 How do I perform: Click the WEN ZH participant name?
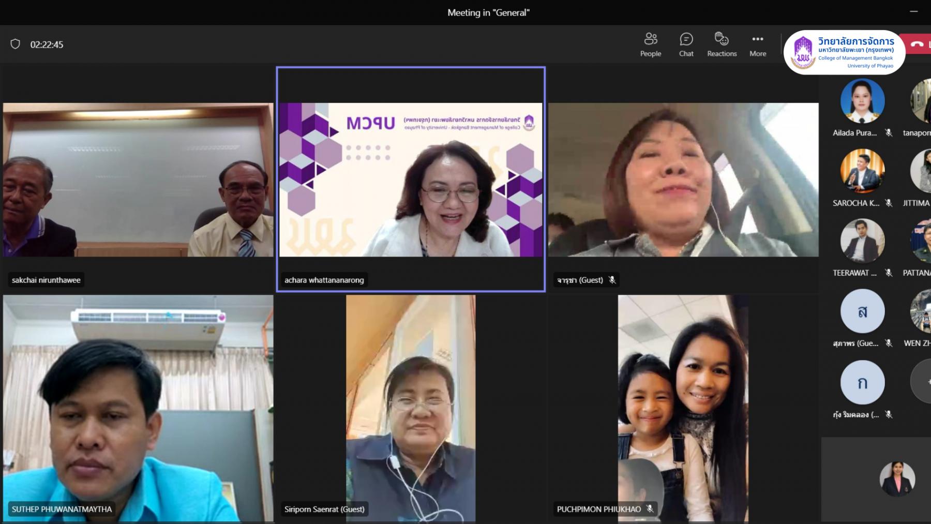tap(917, 343)
